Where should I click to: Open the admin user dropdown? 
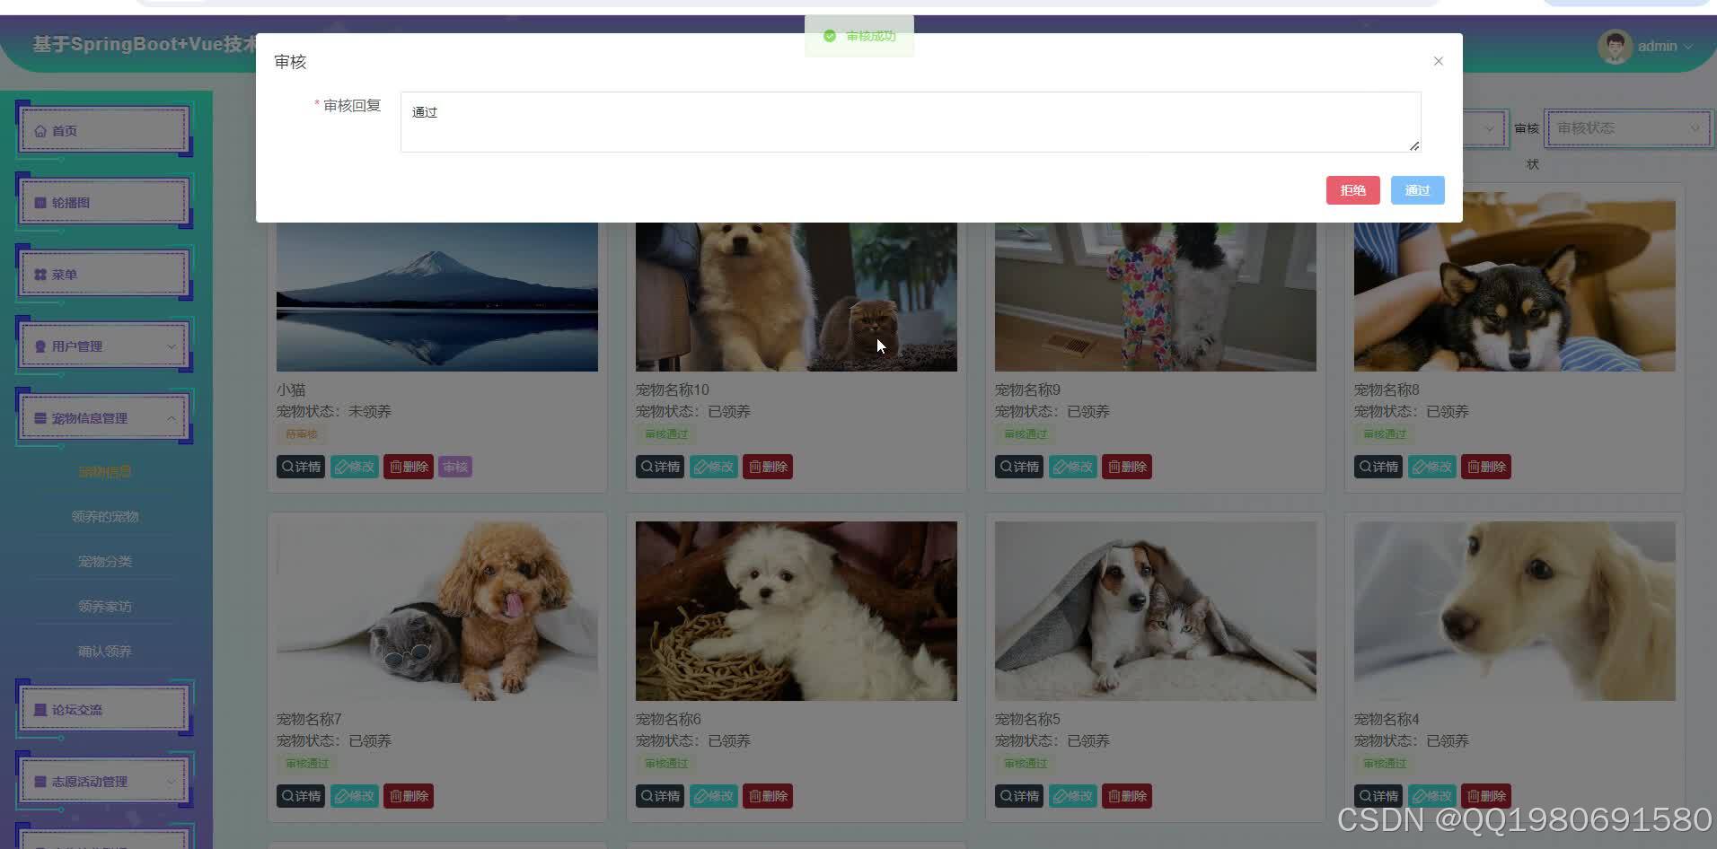[1664, 46]
